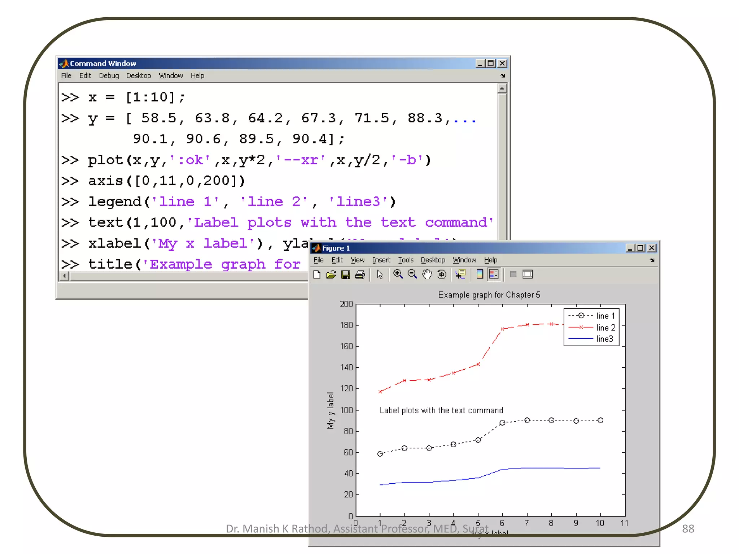Undock the Command Window arrow

pyautogui.click(x=503, y=76)
